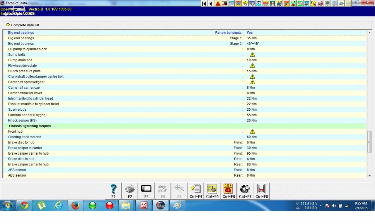Go back with the left arrow toolbar icon

pyautogui.click(x=211, y=4)
